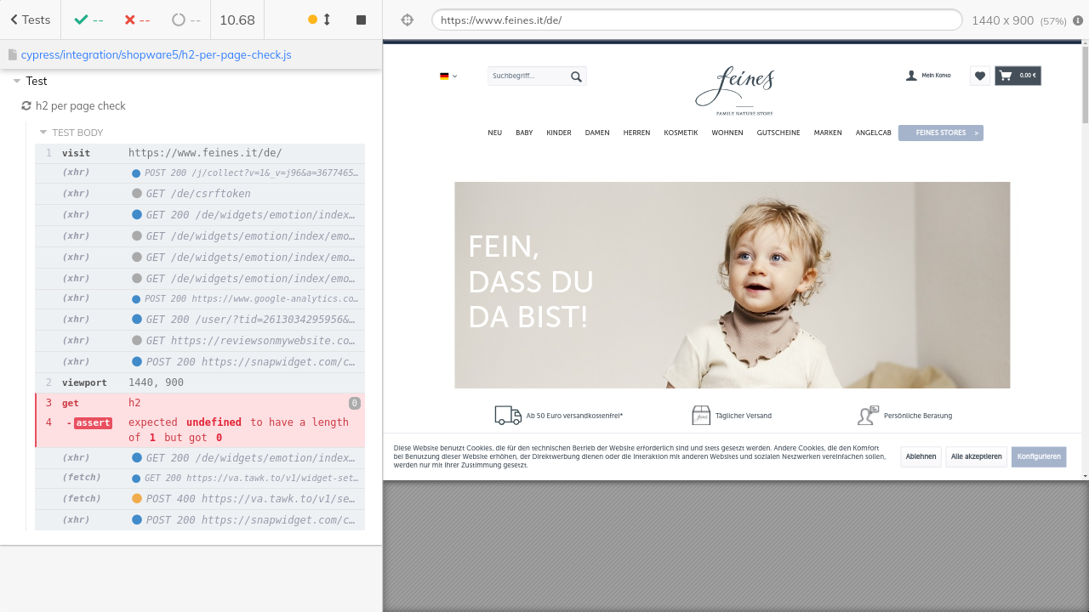This screenshot has height=612, width=1089.
Task: Click the FEINES STORES button
Action: 940,133
